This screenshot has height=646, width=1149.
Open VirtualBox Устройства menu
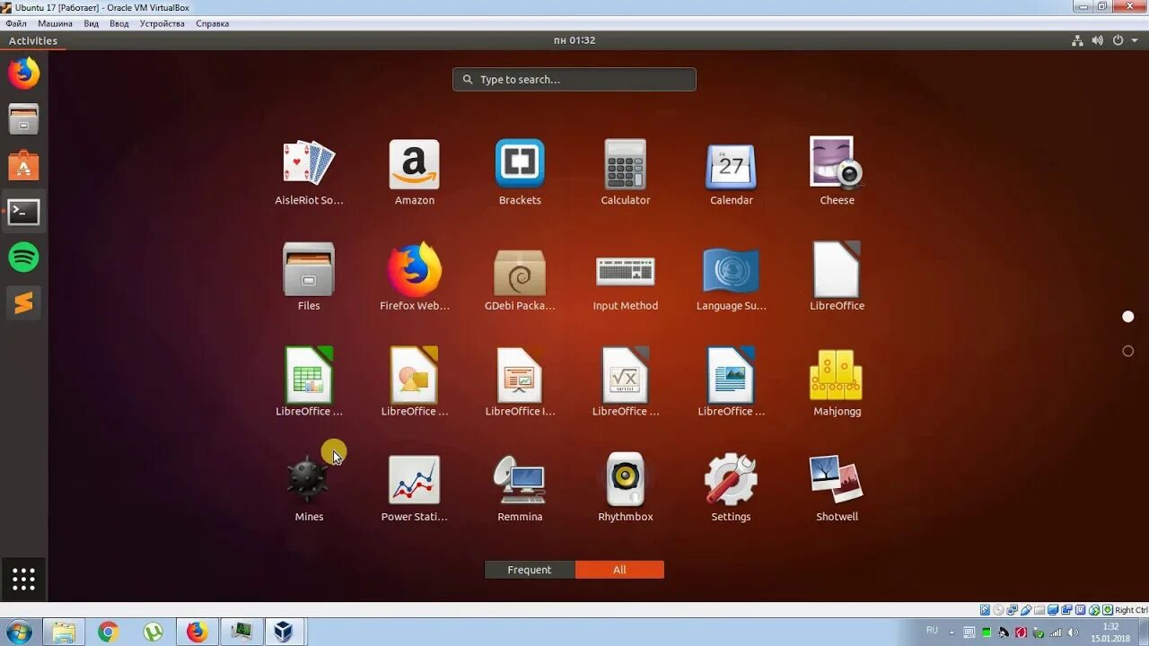click(x=162, y=23)
